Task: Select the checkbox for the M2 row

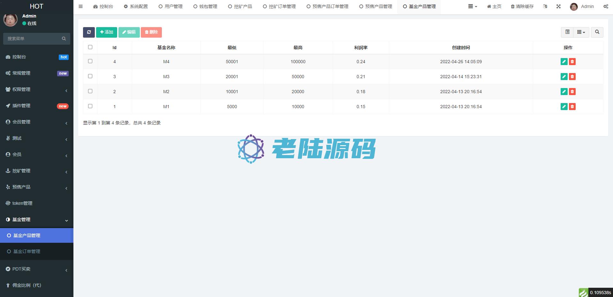Action: [x=90, y=91]
